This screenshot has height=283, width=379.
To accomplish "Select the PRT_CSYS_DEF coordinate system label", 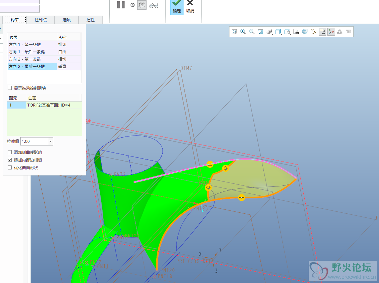I will tap(193, 261).
